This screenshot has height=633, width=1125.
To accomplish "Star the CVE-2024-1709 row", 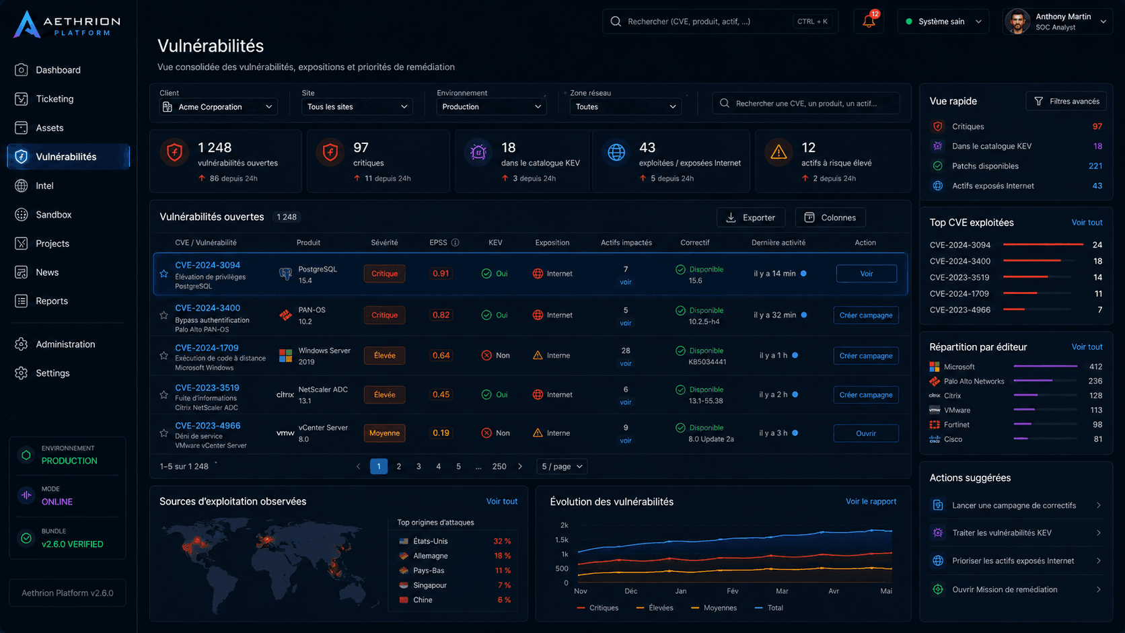I will (x=164, y=355).
